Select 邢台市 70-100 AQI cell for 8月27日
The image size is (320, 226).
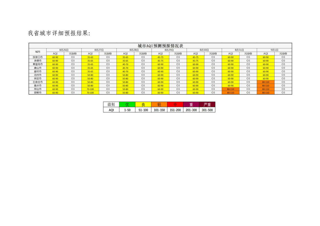[90, 89]
